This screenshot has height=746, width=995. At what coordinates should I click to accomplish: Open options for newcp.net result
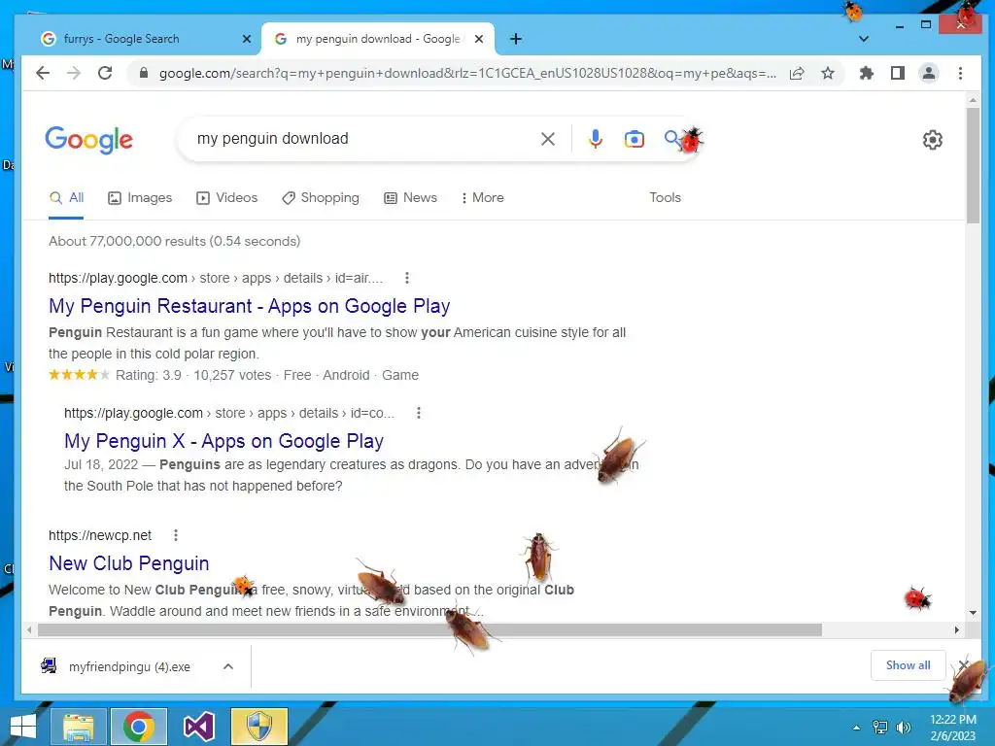(176, 535)
